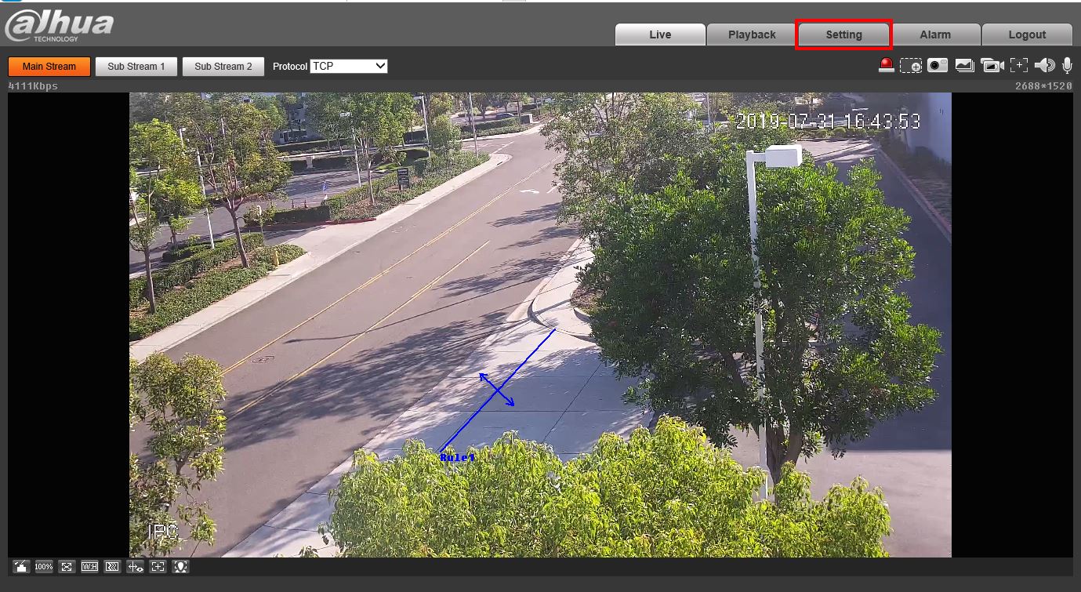The width and height of the screenshot is (1081, 592).
Task: Switch to Sub Stream 1
Action: tap(136, 67)
